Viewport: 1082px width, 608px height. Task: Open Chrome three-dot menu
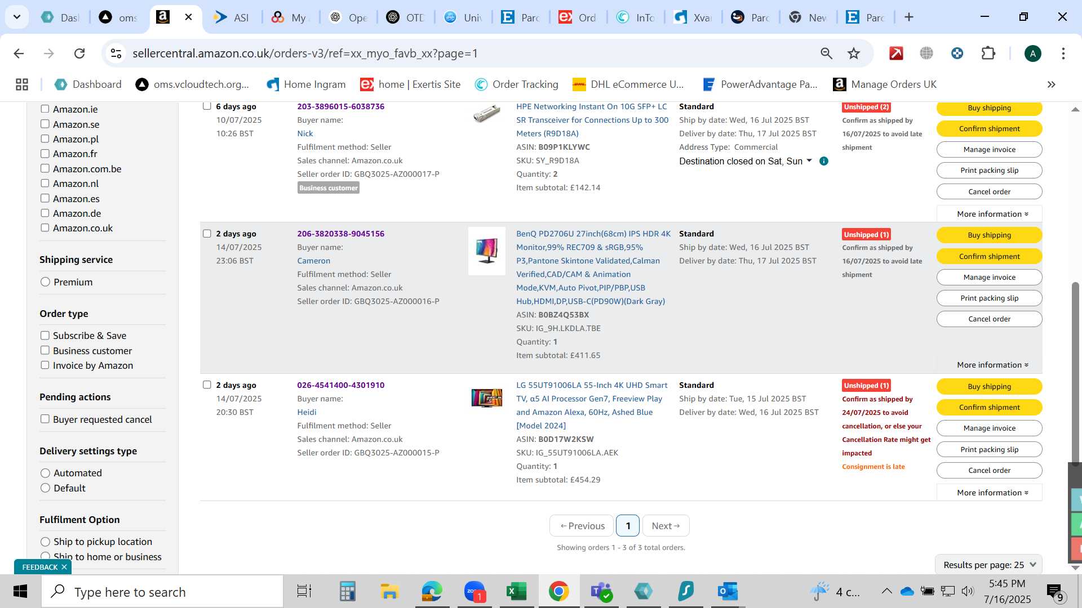coord(1063,53)
